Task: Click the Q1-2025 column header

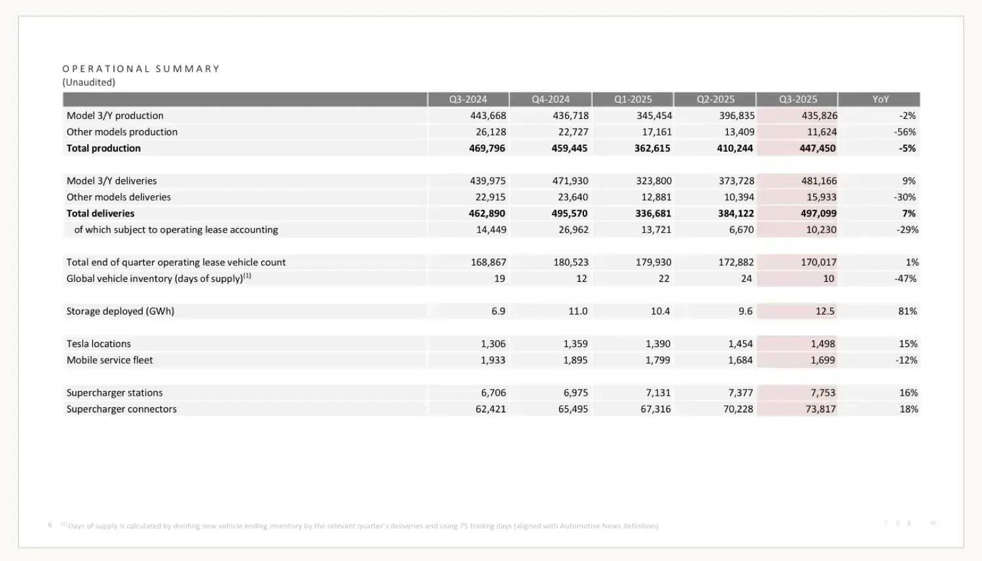Action: point(632,99)
